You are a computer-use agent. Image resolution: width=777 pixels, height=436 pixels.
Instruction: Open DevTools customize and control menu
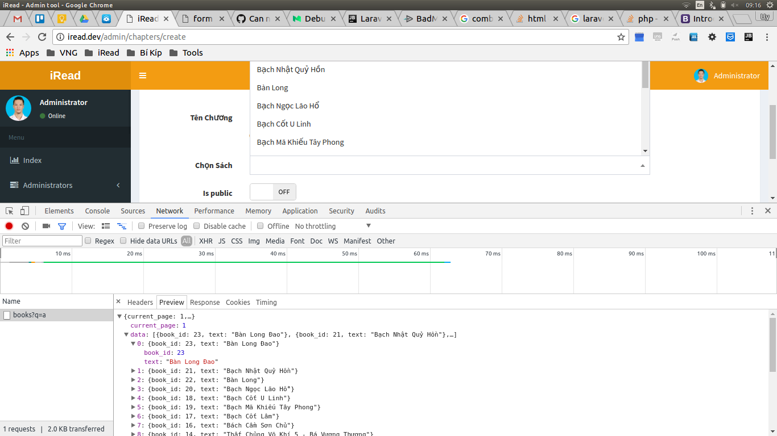752,211
